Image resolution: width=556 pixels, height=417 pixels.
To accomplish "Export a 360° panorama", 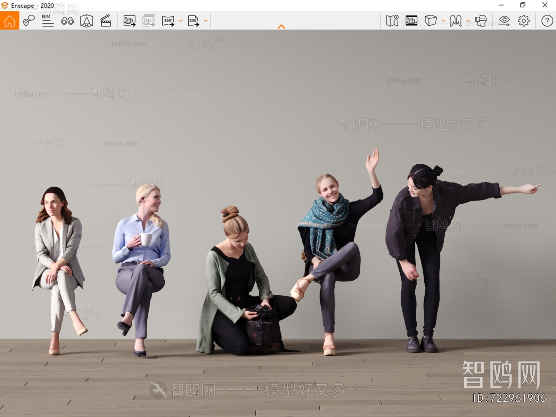I will click(x=168, y=21).
